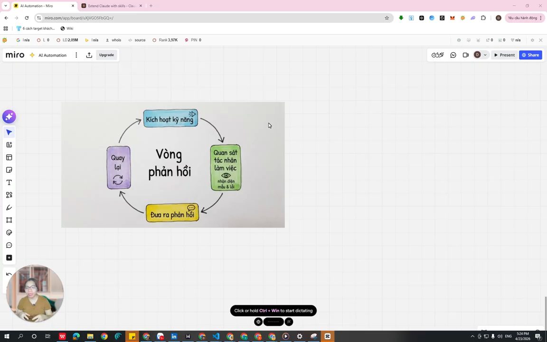Select the cursor Select tool
Image resolution: width=547 pixels, height=342 pixels.
coord(9,132)
